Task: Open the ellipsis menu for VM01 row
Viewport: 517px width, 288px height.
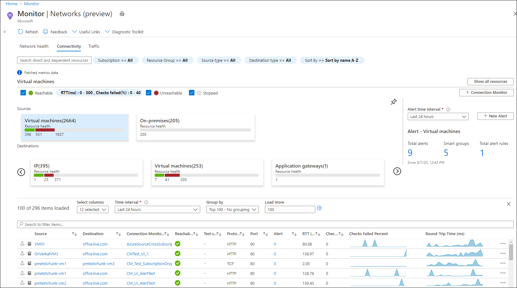Action: click(503, 244)
